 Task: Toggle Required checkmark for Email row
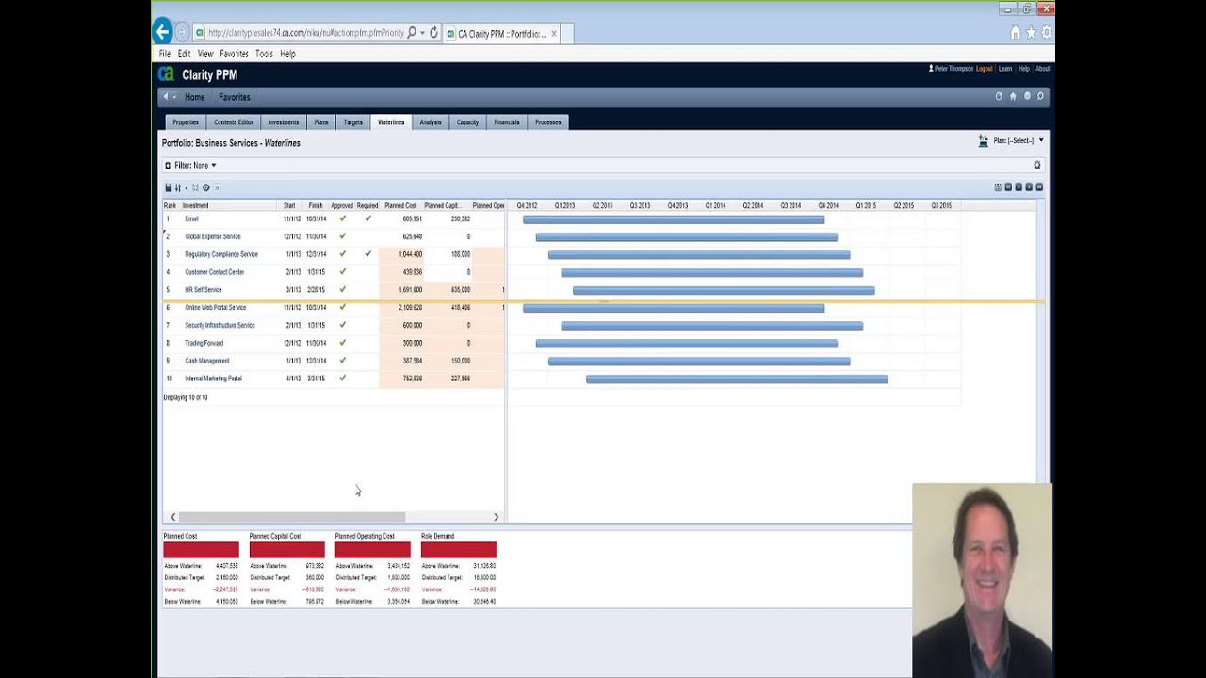367,218
